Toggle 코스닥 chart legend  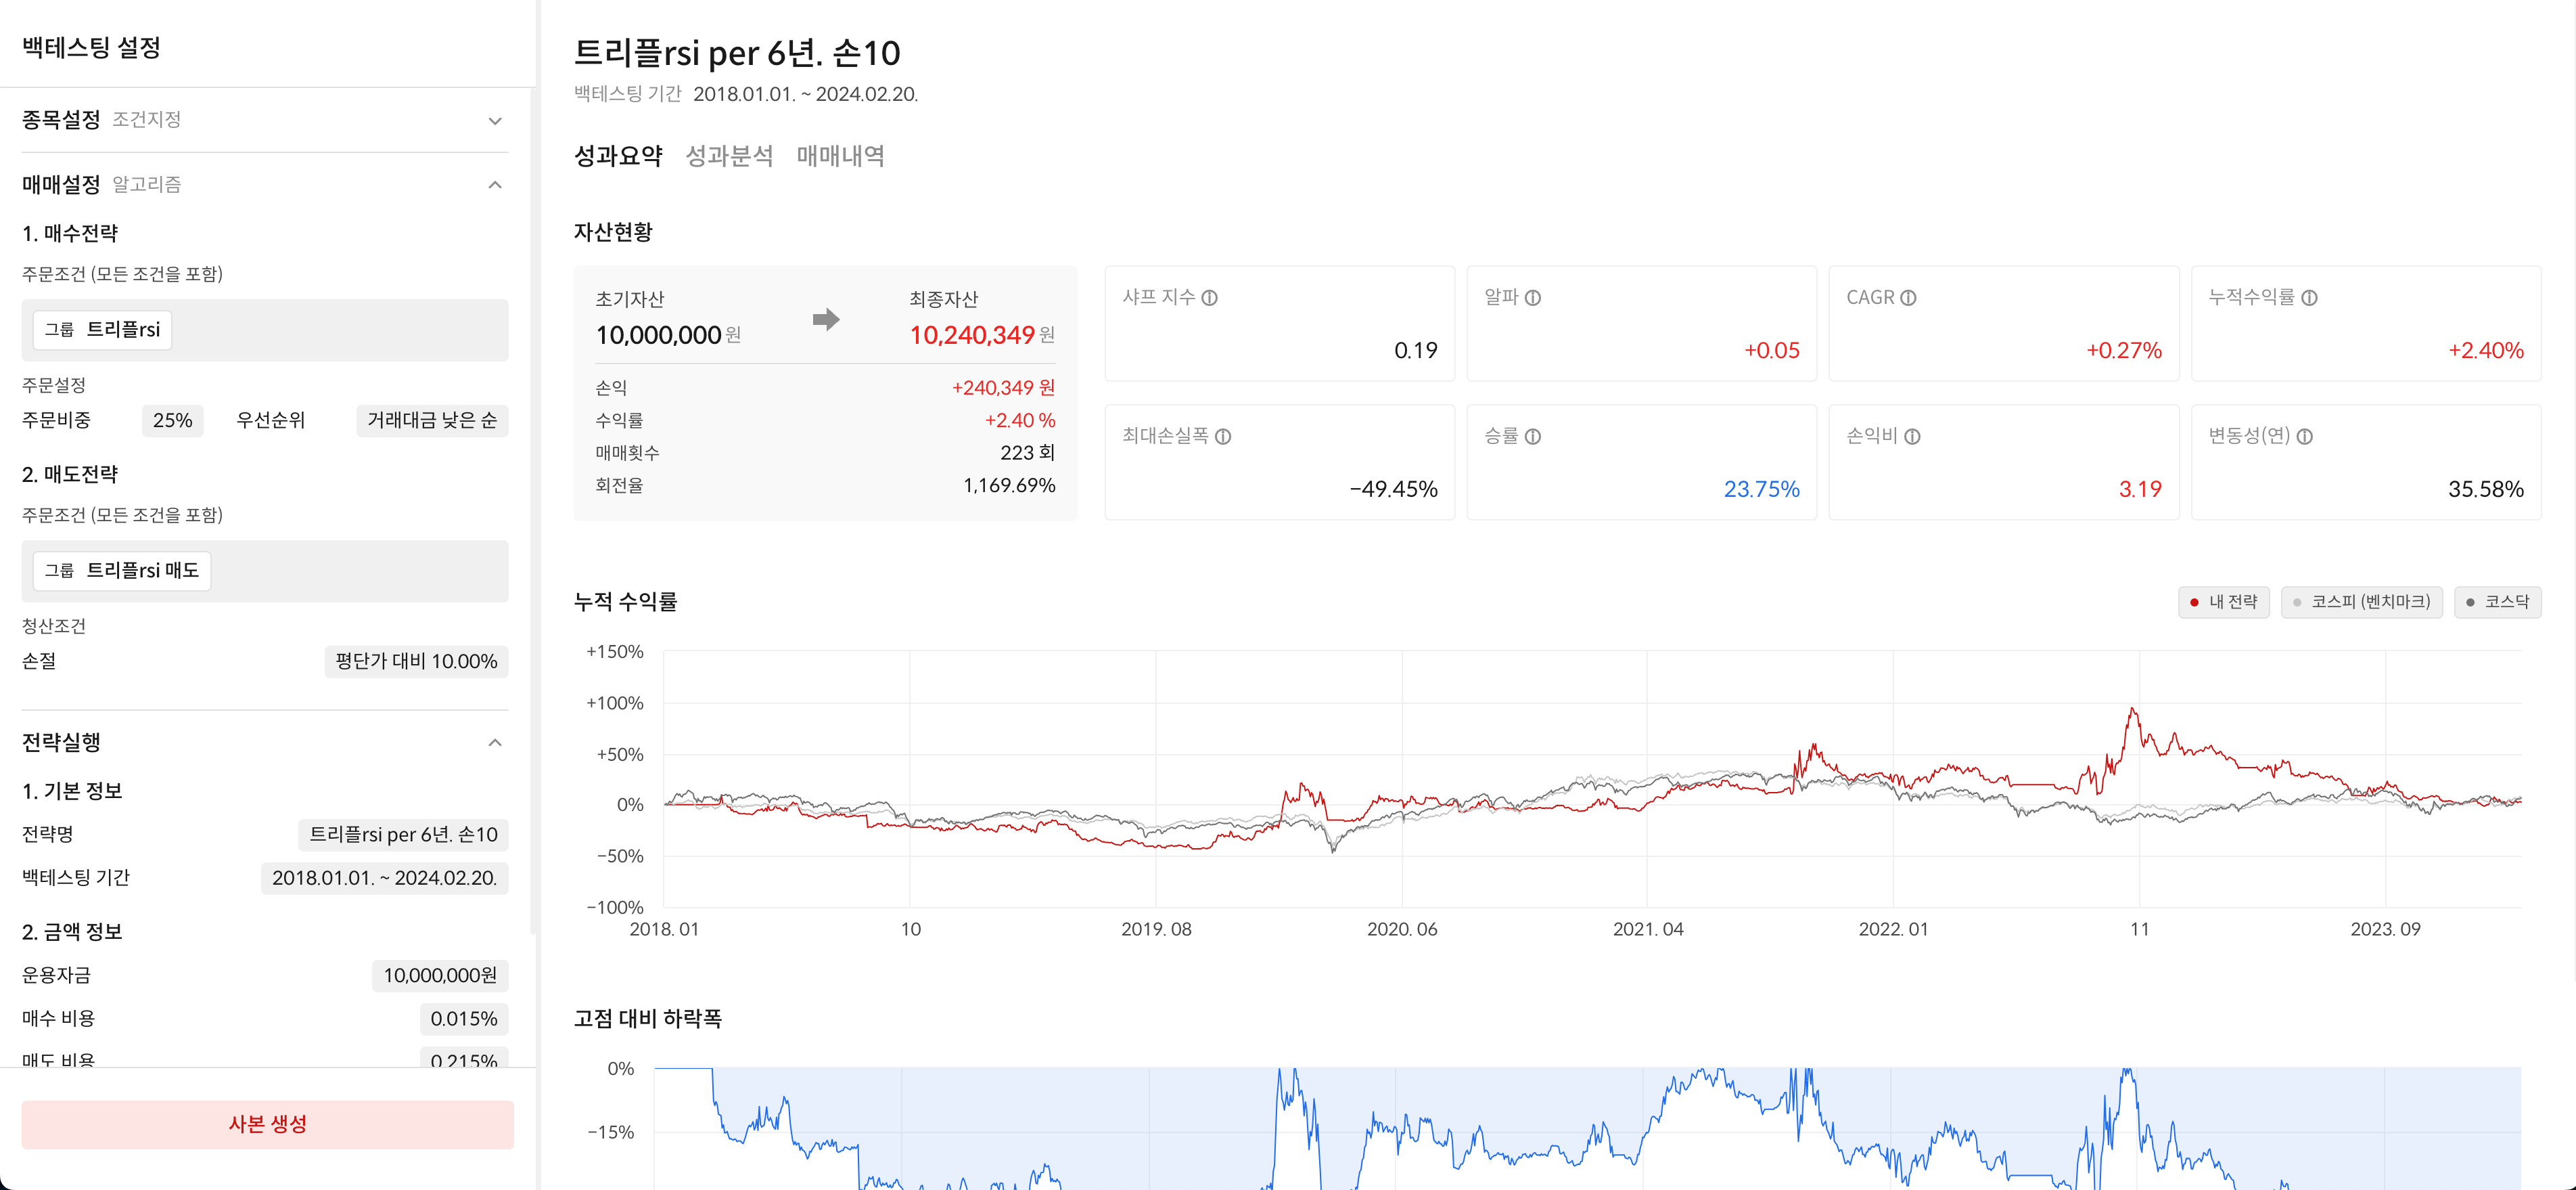tap(2497, 602)
